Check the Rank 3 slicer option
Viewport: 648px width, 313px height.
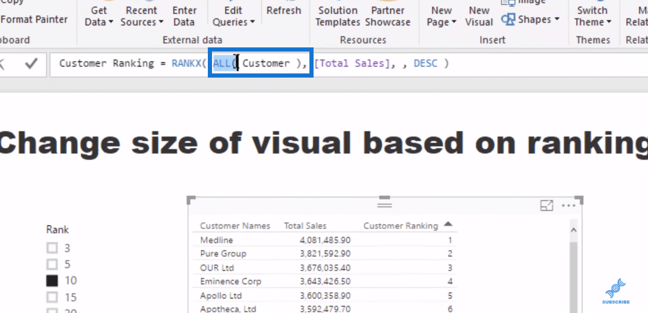click(x=52, y=248)
